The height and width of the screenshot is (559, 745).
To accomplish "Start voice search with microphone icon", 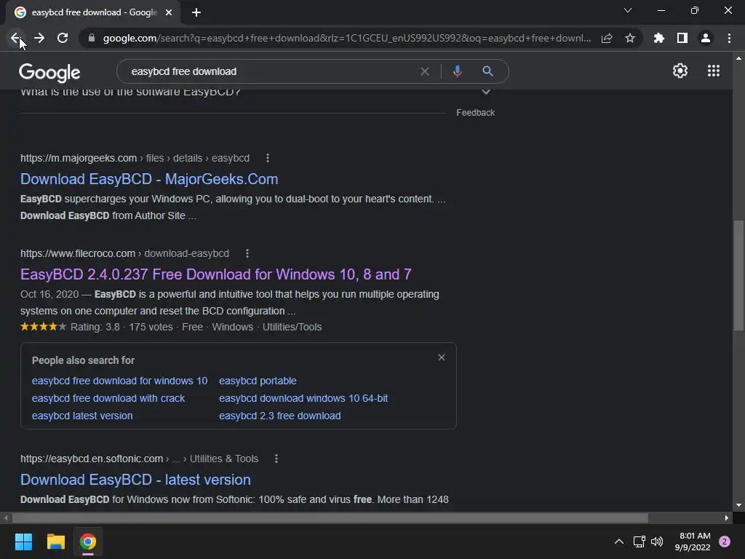I will point(457,71).
